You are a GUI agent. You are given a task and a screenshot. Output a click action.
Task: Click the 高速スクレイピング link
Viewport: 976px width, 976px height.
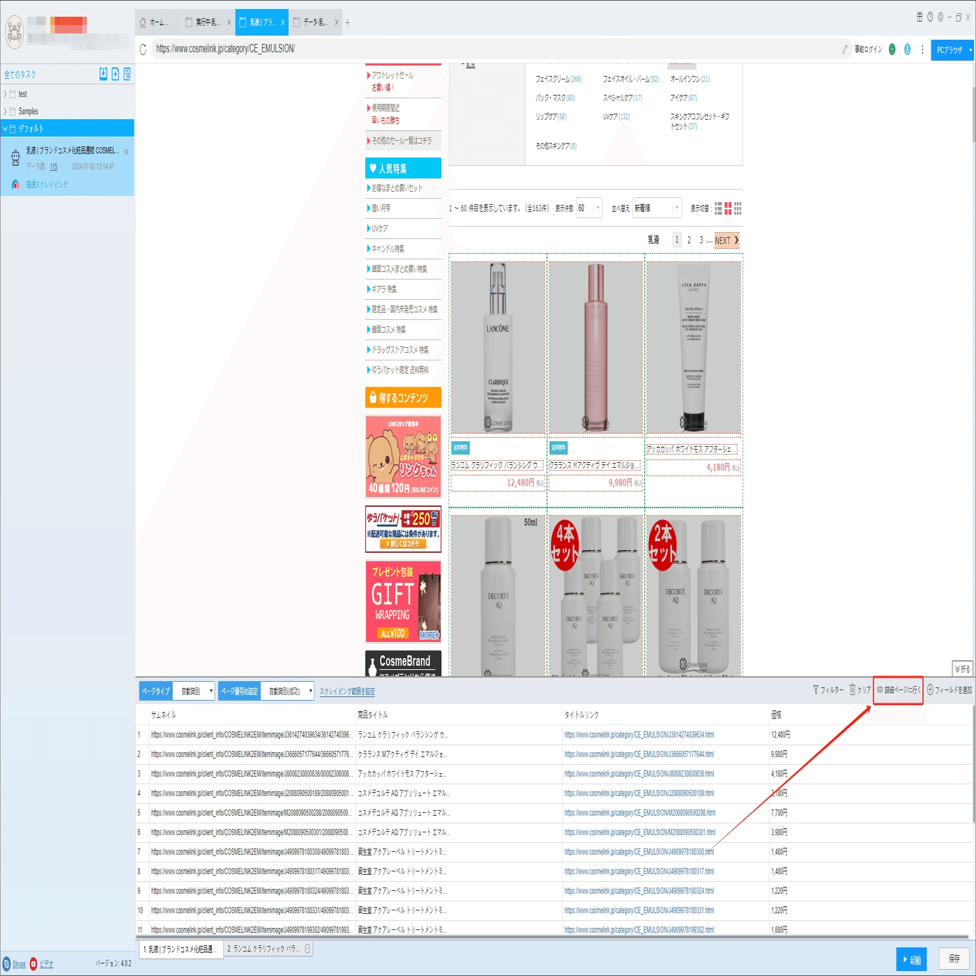tap(47, 185)
